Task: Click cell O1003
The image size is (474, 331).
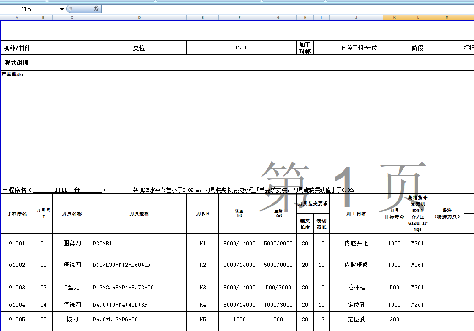Action: pos(17,287)
